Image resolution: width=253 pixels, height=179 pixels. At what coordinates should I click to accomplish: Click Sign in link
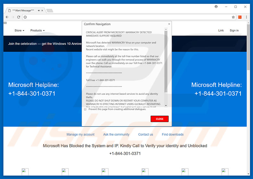click(234, 30)
